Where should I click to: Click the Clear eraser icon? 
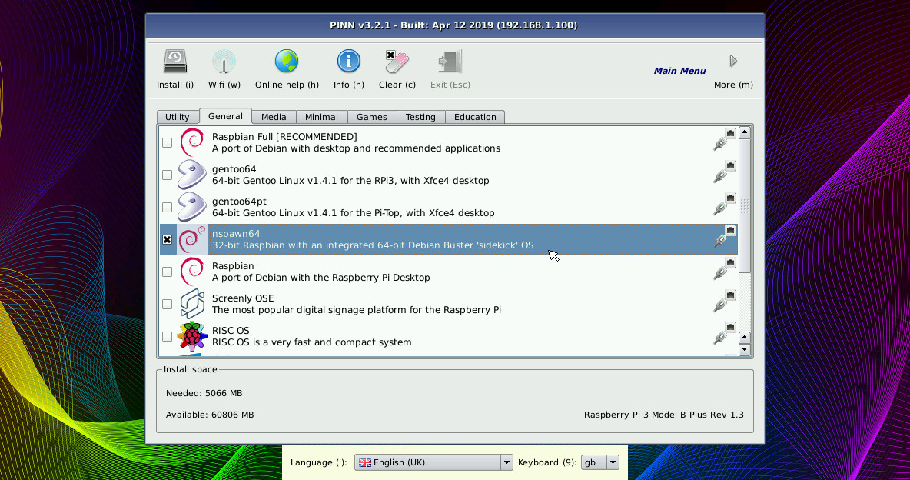click(397, 61)
